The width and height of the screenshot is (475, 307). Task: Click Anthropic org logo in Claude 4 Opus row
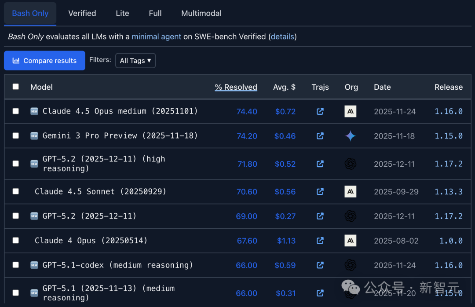pos(351,241)
